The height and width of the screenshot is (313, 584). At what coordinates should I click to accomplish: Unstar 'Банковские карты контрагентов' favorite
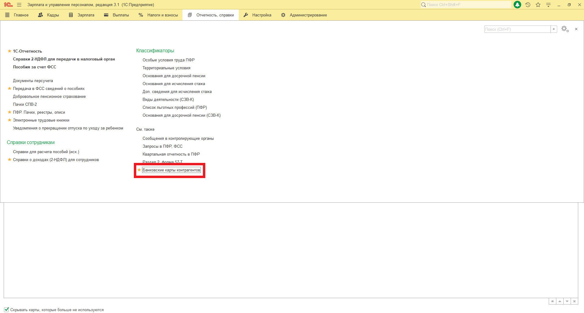point(139,170)
